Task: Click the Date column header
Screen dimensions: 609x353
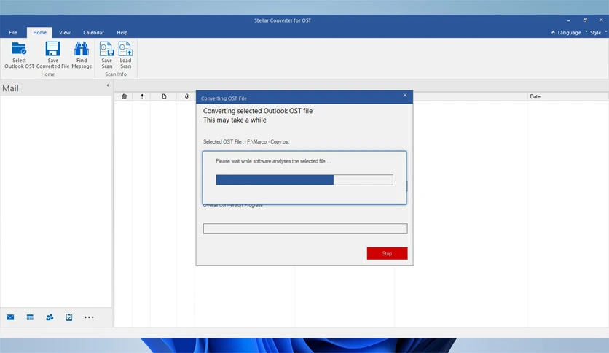Action: [535, 96]
